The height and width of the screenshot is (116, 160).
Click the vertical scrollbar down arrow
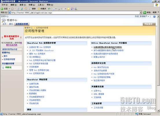(158, 111)
